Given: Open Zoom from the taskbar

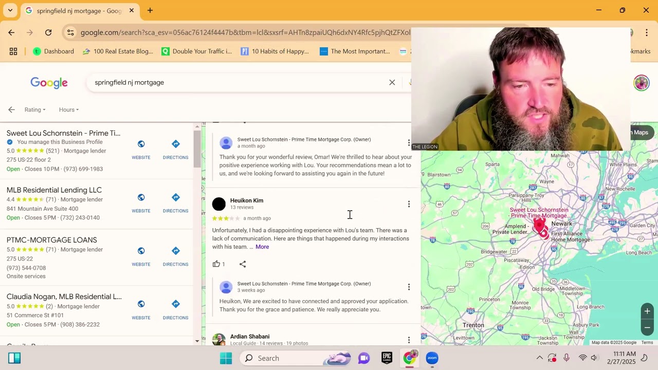Looking at the screenshot, I should [432, 358].
